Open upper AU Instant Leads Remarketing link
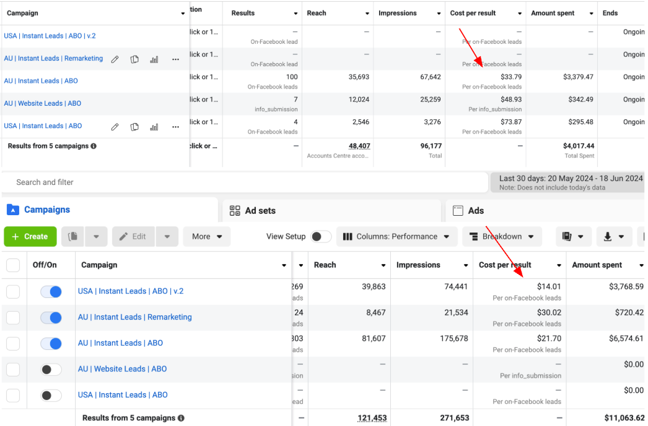The width and height of the screenshot is (648, 426). point(53,58)
